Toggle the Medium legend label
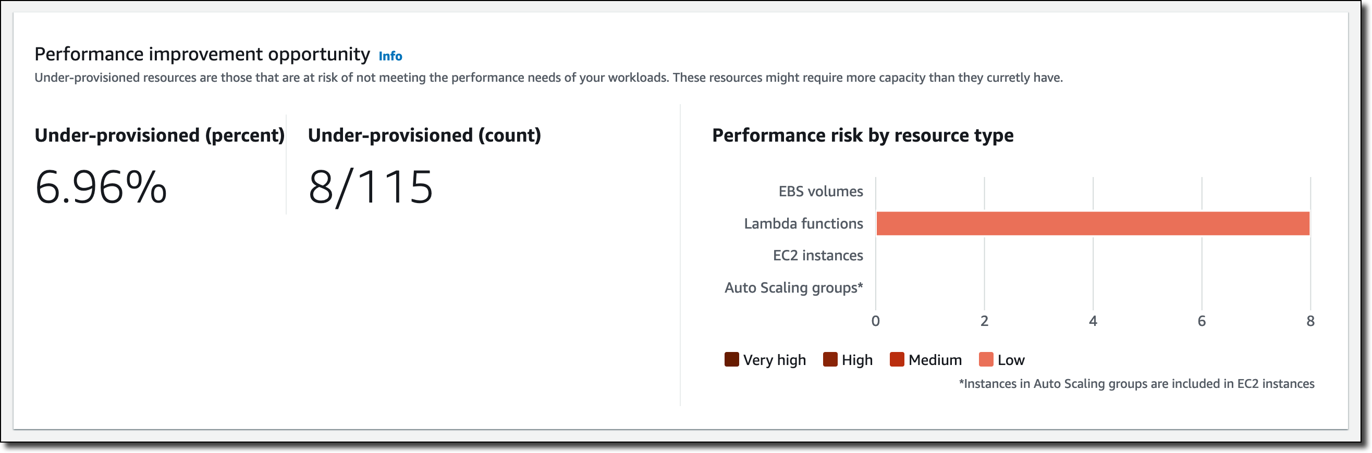 (x=935, y=360)
